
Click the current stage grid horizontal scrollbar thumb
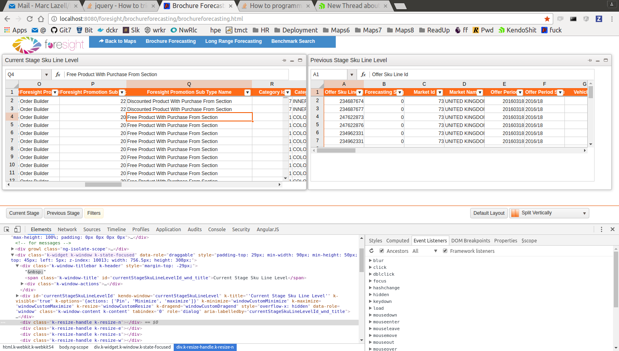103,185
